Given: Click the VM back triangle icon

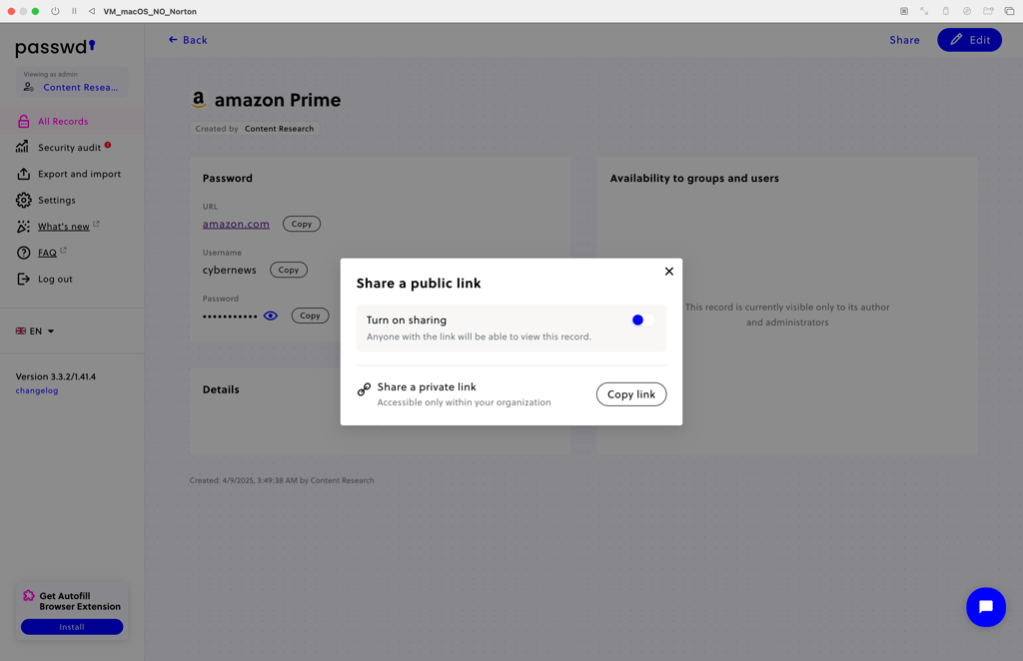Looking at the screenshot, I should 91,11.
